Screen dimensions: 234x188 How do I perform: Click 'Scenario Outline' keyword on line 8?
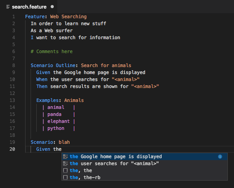tap(54, 66)
